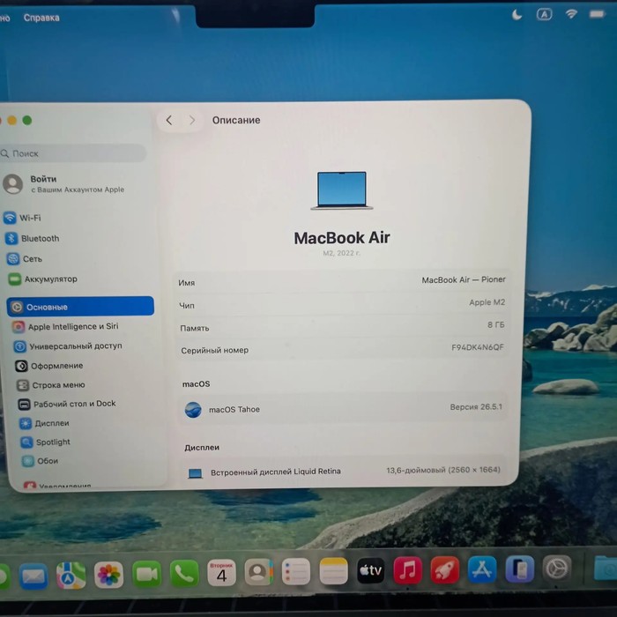This screenshot has width=617, height=617.
Task: Click the Focus moon icon in menu bar
Action: tap(517, 15)
